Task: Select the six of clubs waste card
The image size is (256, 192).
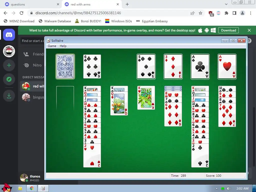Action: [92, 66]
